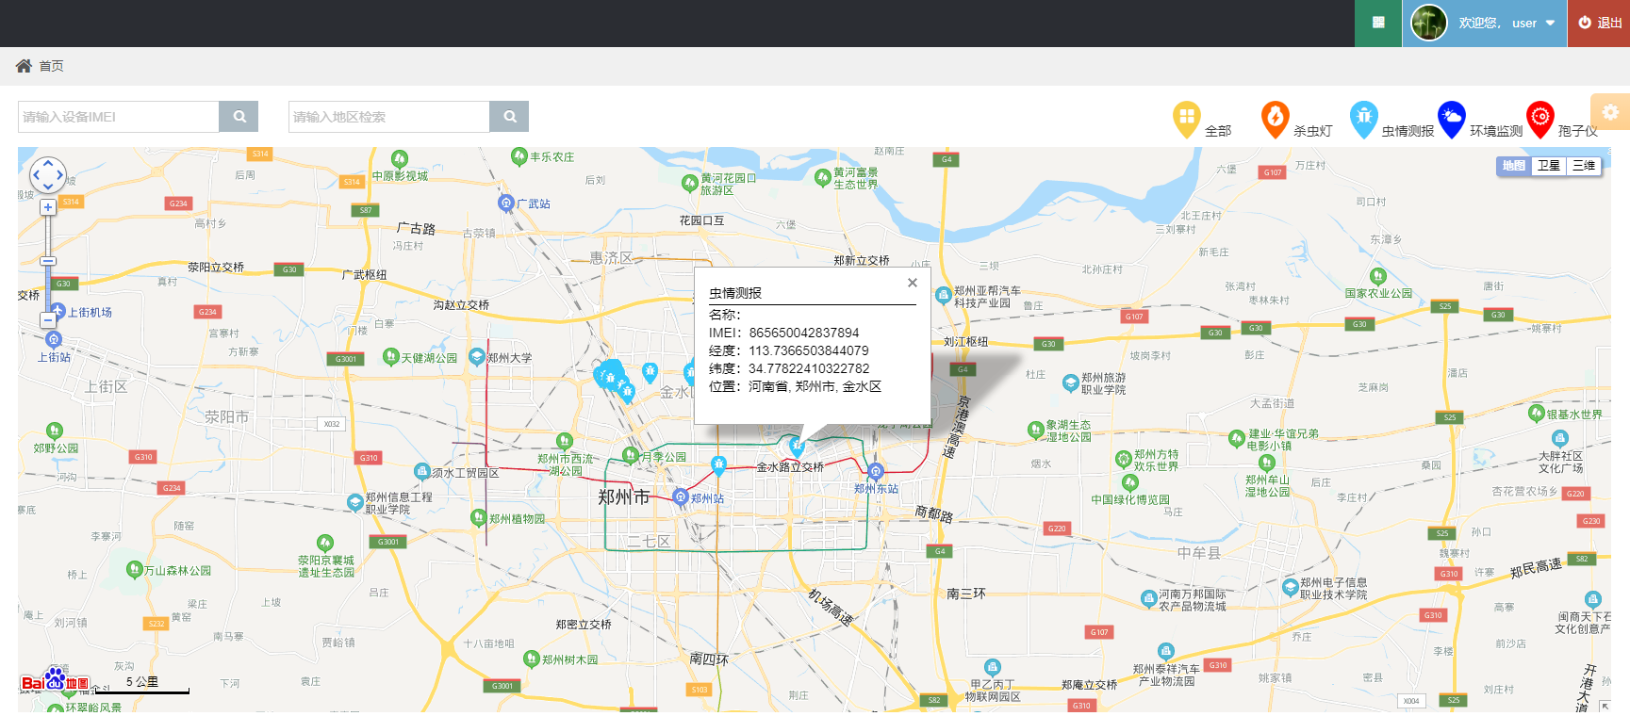
Task: Select the yellow 全部 (all devices) marker icon
Action: tap(1186, 119)
